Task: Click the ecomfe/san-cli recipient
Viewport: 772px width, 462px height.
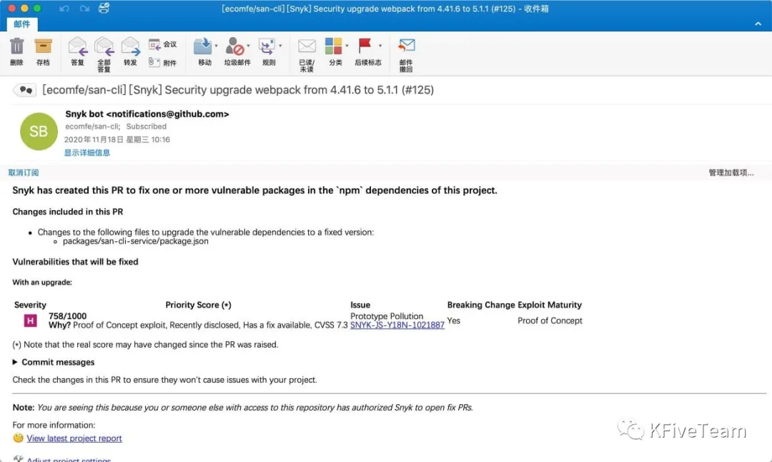Action: [x=92, y=127]
